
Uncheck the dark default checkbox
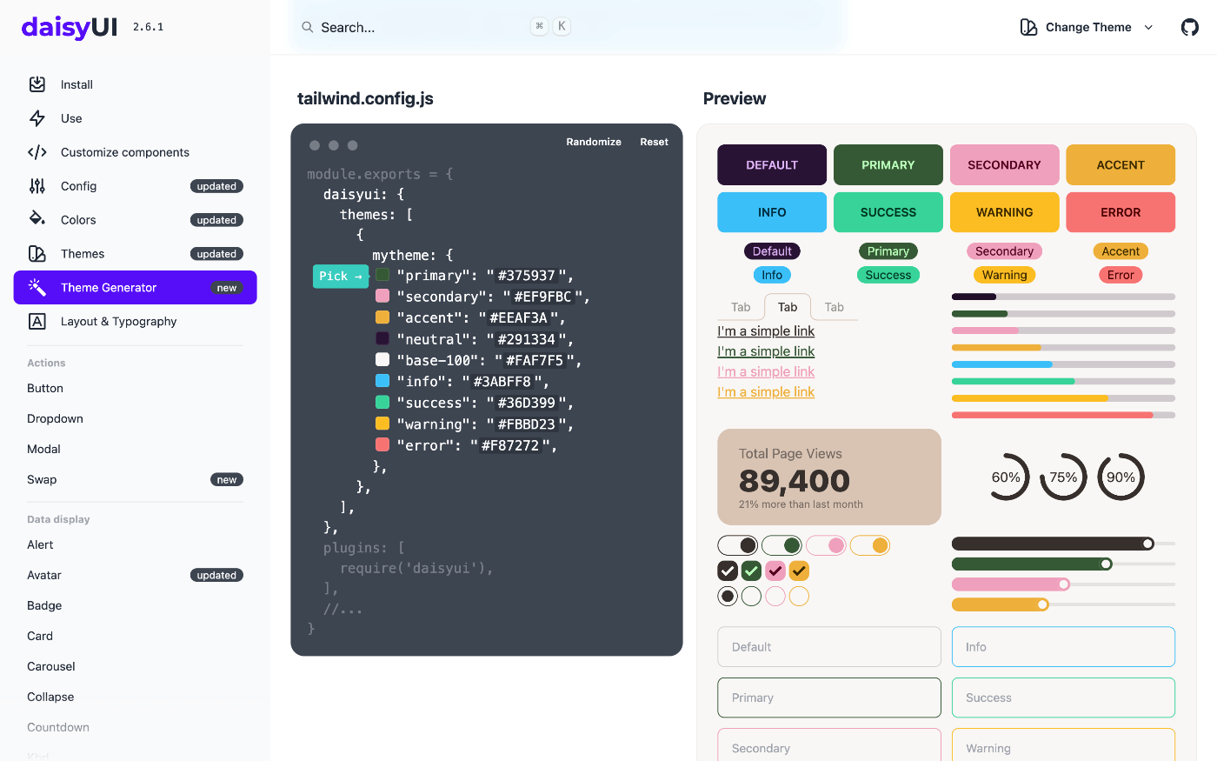point(728,571)
